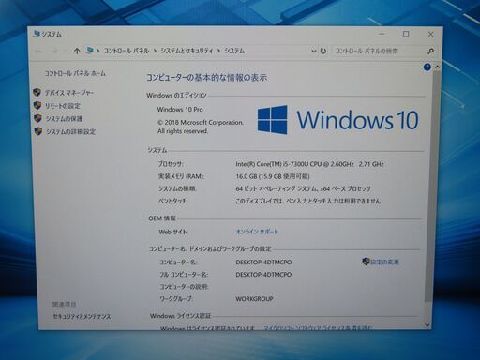Viewport: 480px width, 360px height.
Task: Select Windows 10 Pro edition text
Action: click(x=180, y=110)
